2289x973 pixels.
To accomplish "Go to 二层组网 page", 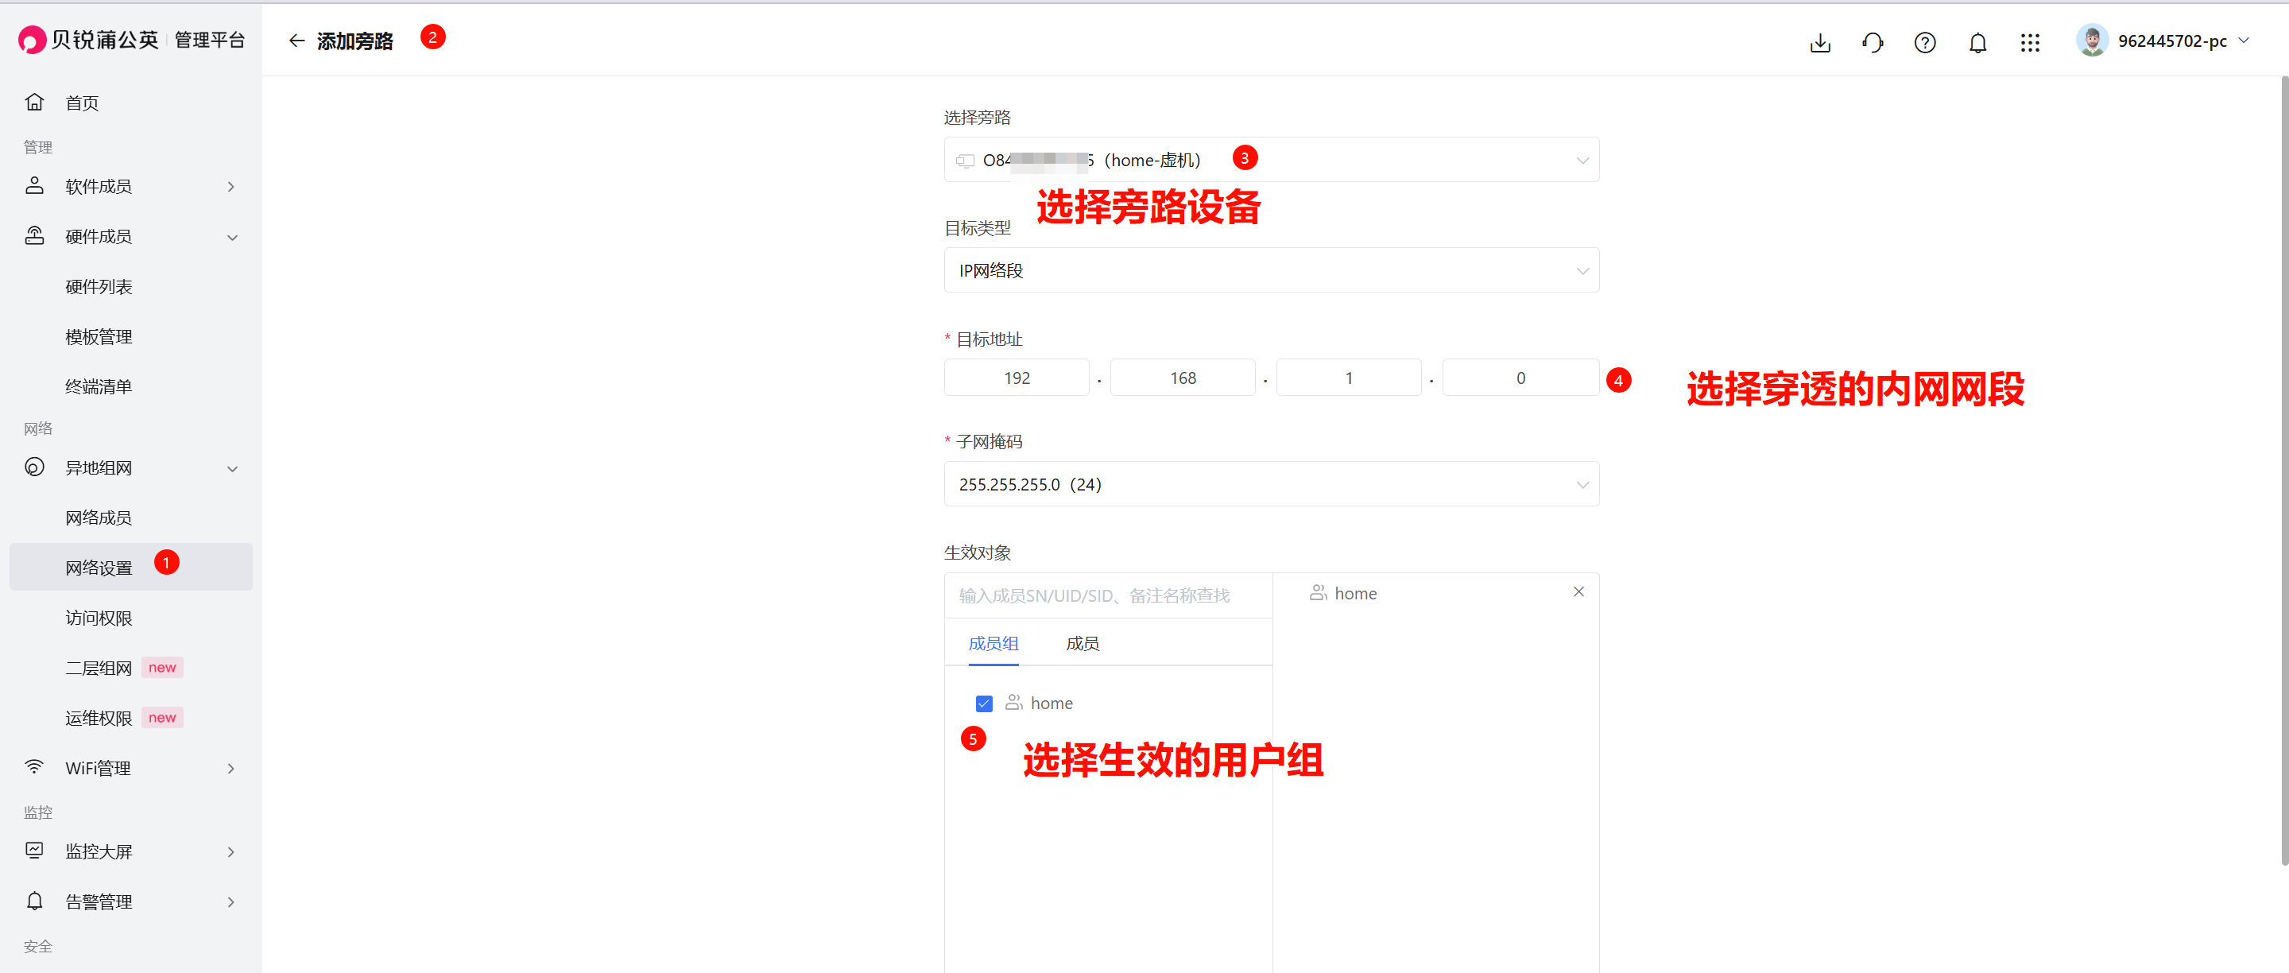I will pos(99,669).
